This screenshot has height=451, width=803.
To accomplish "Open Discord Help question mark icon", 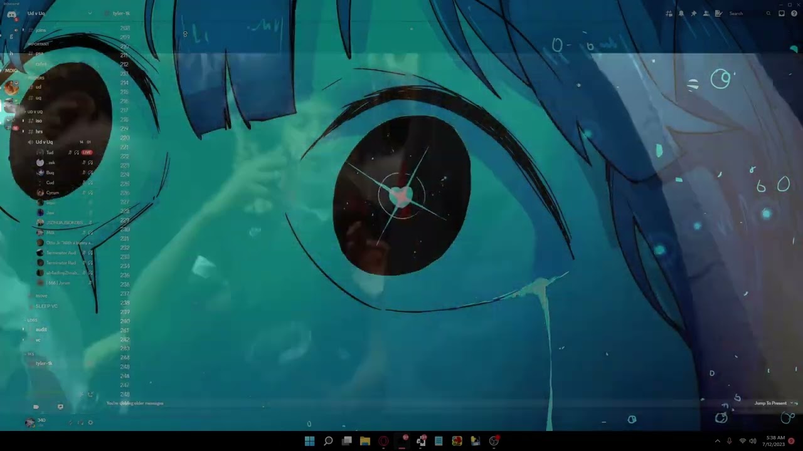I will 794,13.
